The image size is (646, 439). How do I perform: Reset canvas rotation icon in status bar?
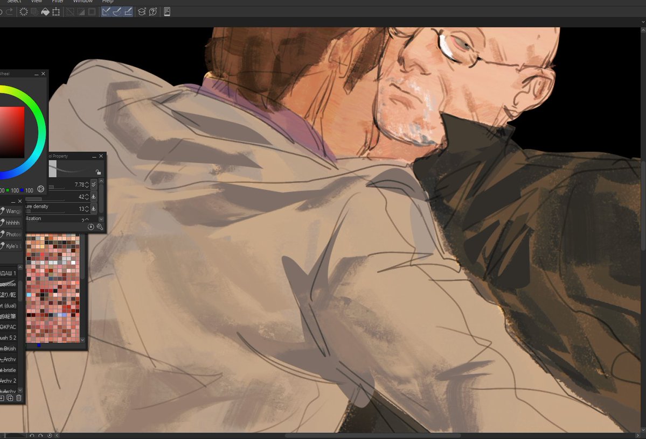(x=50, y=435)
